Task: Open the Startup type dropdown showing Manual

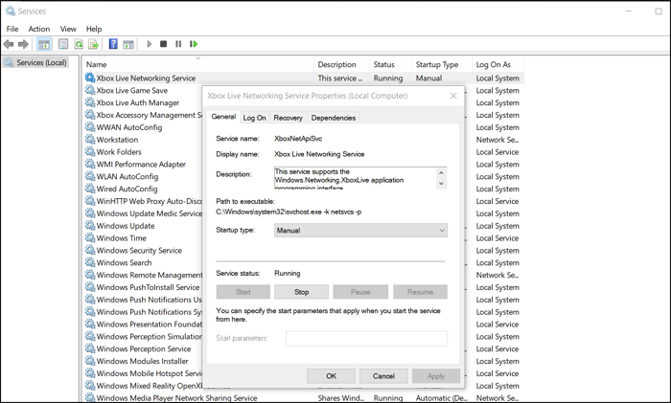Action: [x=360, y=231]
